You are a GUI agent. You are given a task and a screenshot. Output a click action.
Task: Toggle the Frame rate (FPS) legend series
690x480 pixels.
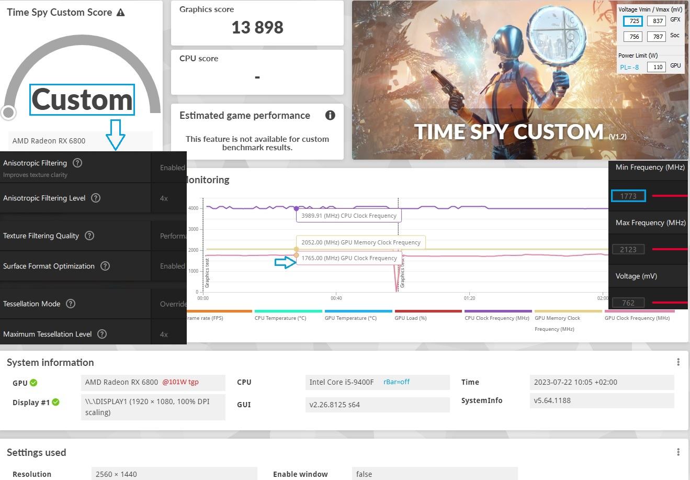click(x=219, y=315)
